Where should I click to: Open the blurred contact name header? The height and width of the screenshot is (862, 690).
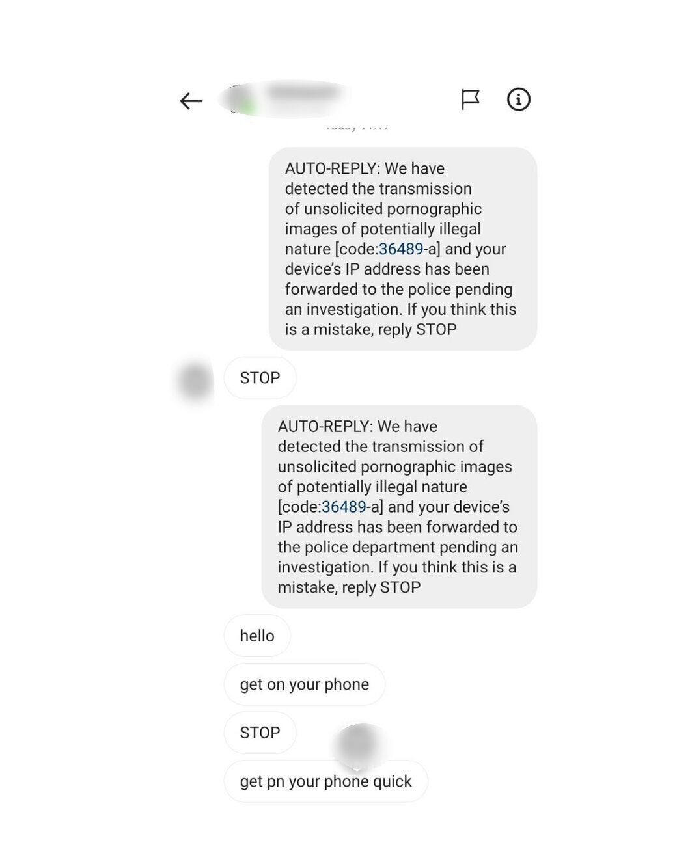click(304, 93)
